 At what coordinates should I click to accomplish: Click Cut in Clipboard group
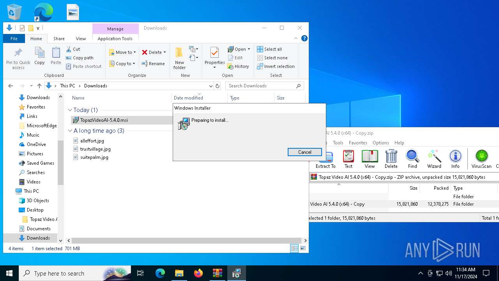[x=73, y=49]
